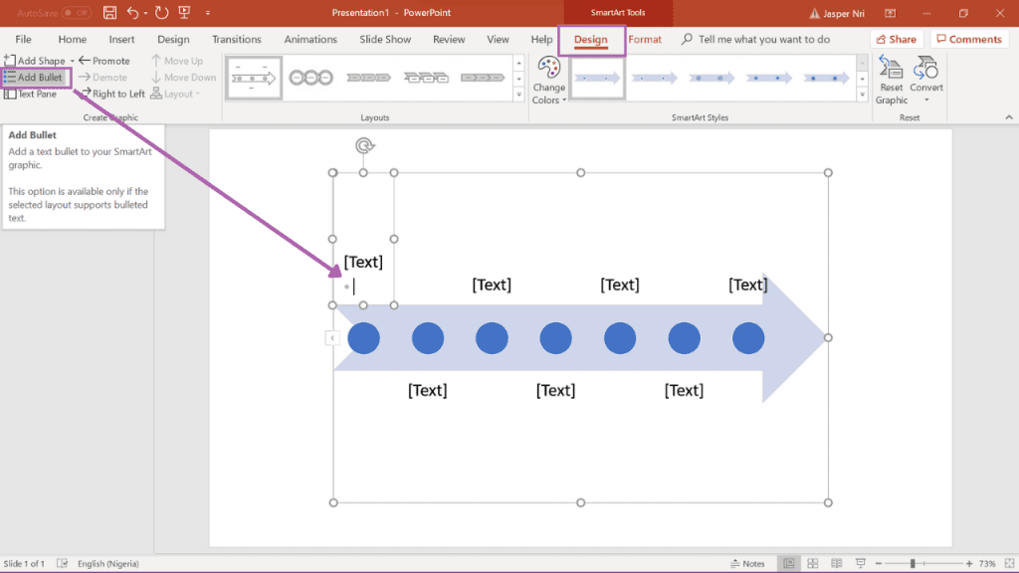Switch to the SmartArt Format tab

point(645,40)
